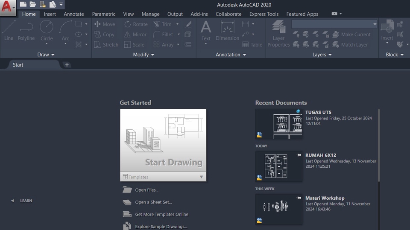The image size is (410, 230).
Task: Click Open Files link
Action: [146, 190]
